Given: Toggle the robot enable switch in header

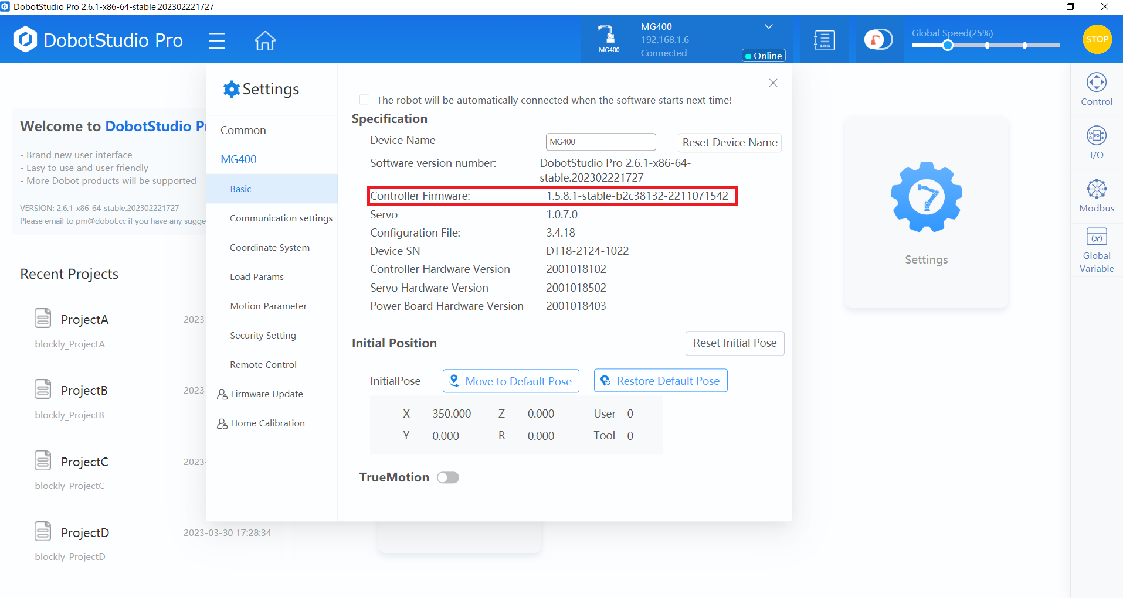Looking at the screenshot, I should click(x=878, y=40).
